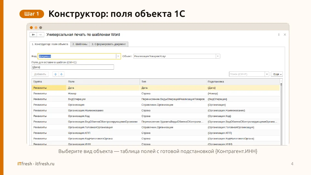Click the table's vertical scrollbar

coord(281,112)
